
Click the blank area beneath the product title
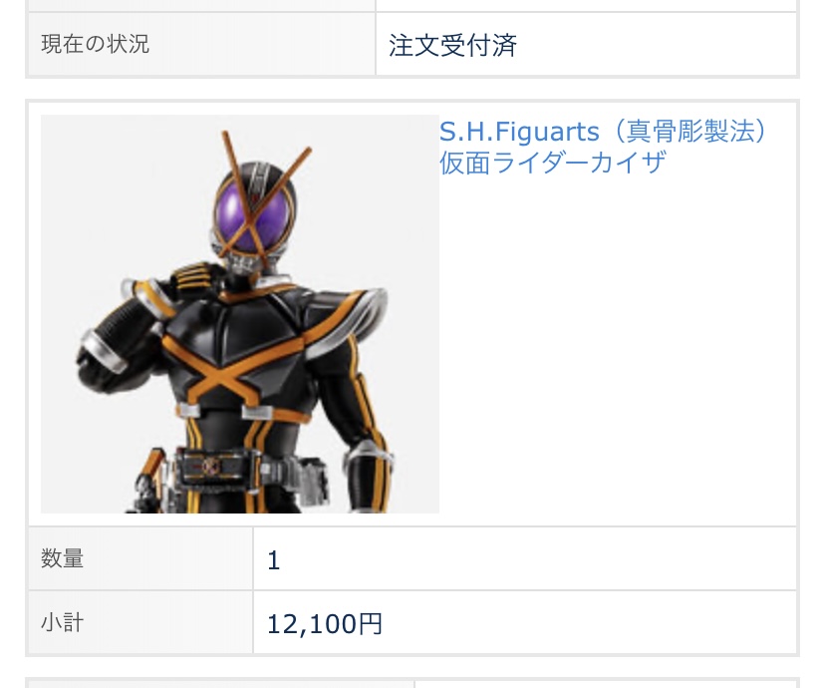click(x=618, y=347)
